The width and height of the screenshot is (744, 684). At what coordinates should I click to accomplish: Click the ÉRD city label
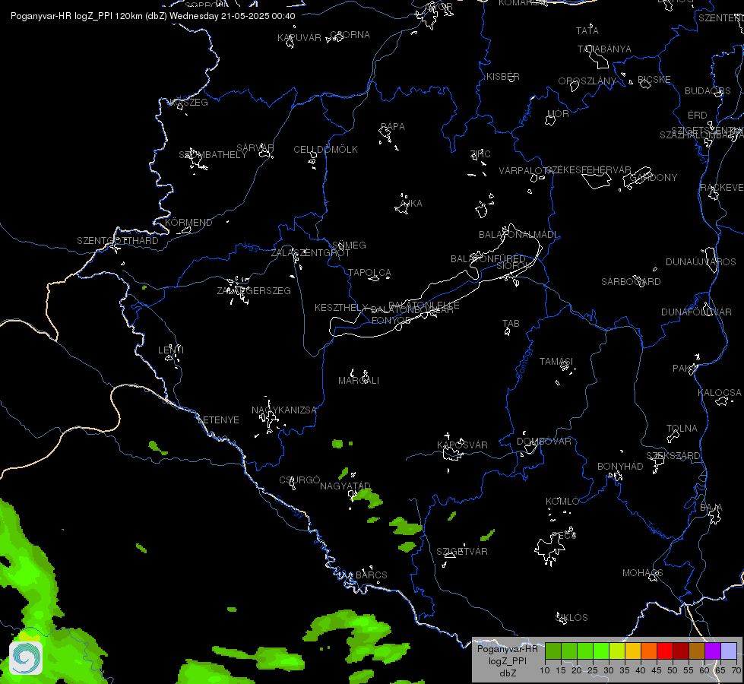[x=697, y=116]
